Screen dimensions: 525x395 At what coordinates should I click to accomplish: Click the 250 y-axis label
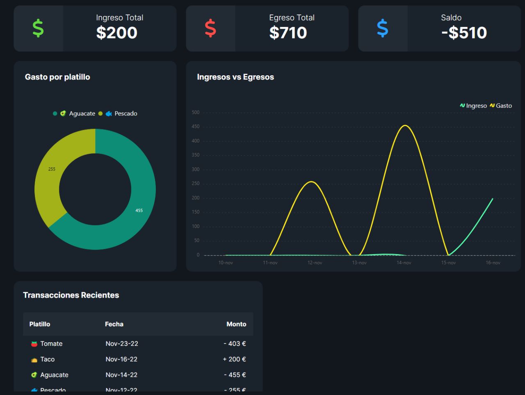coord(196,183)
